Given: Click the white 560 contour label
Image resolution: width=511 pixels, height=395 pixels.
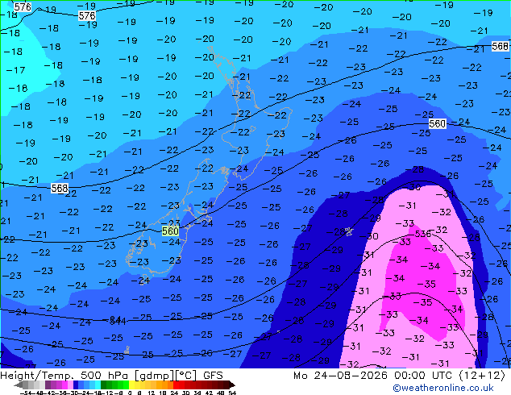Looking at the screenshot, I should 437,123.
